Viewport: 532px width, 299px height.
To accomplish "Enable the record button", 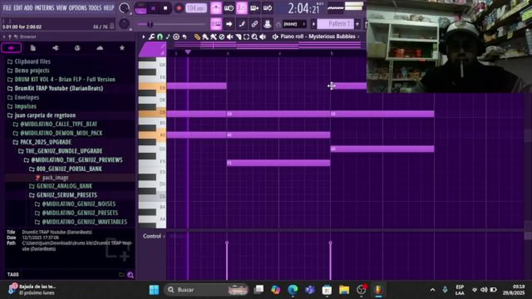I will 179,8.
